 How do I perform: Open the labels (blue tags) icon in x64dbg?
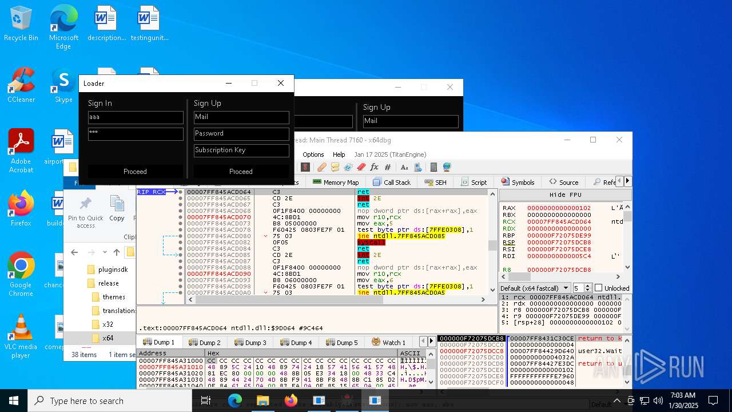click(x=348, y=167)
